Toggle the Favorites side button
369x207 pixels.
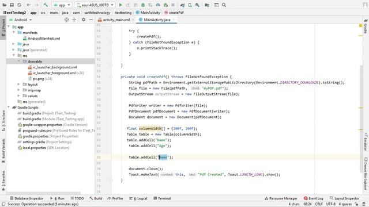tap(3, 181)
